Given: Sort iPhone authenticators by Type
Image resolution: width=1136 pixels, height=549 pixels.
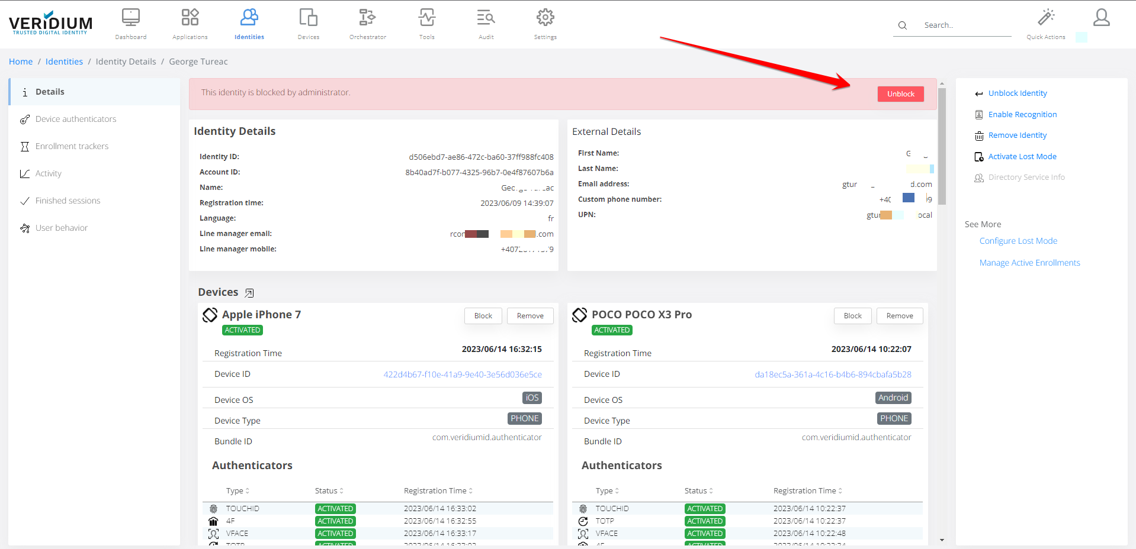Looking at the screenshot, I should [x=238, y=491].
